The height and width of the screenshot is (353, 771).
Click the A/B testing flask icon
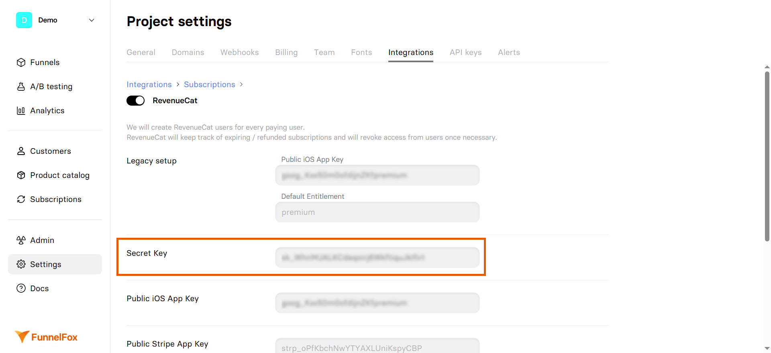pos(21,86)
